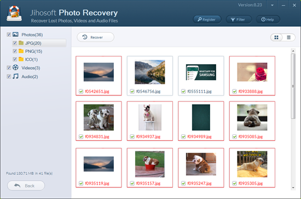
Task: Select the f0546756.jpg mountain lake thumbnail
Action: point(150,72)
